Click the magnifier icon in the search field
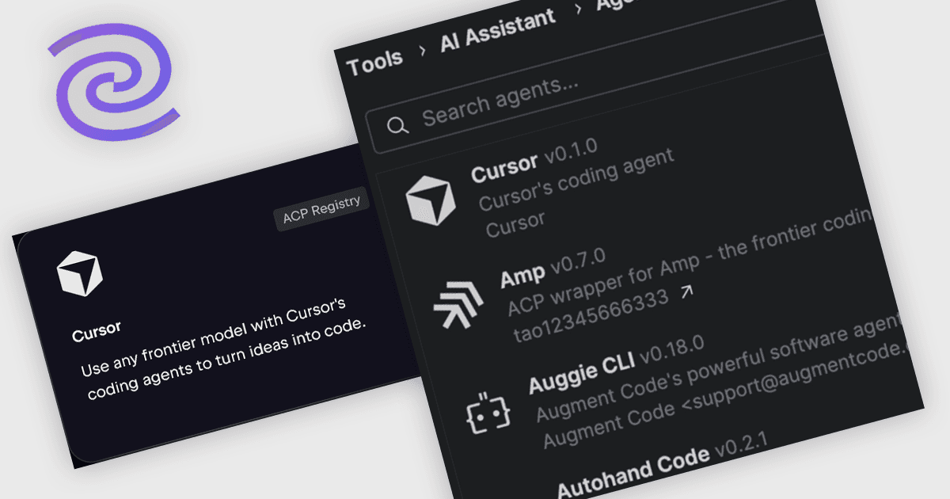This screenshot has width=950, height=499. pos(398,125)
